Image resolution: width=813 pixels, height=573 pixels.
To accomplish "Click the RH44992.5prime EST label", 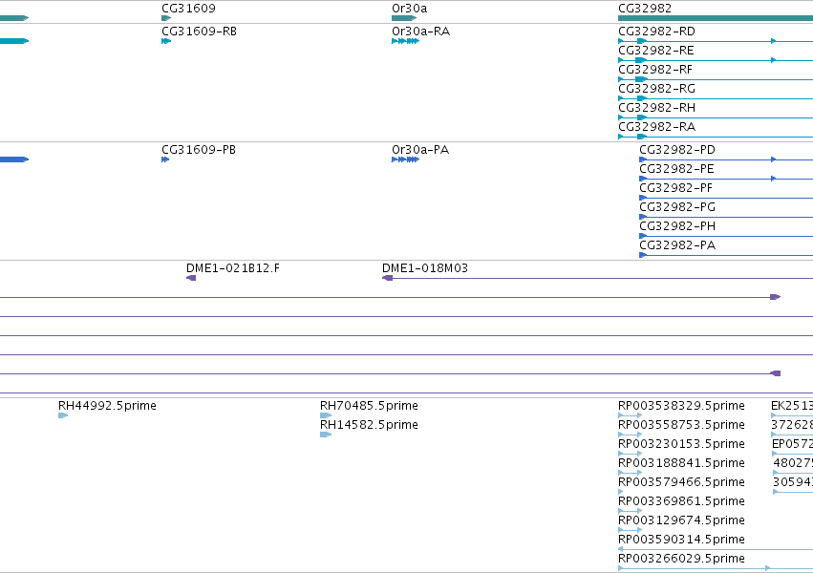I will click(107, 406).
